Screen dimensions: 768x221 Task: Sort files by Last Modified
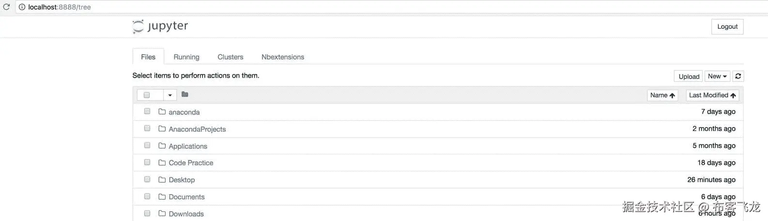(712, 95)
